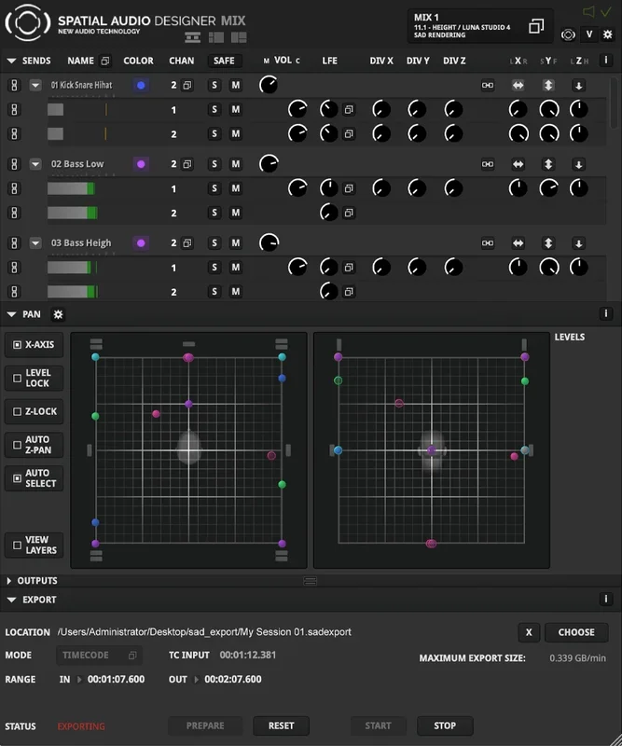
Task: Click the range IN arrow
Action: point(79,680)
